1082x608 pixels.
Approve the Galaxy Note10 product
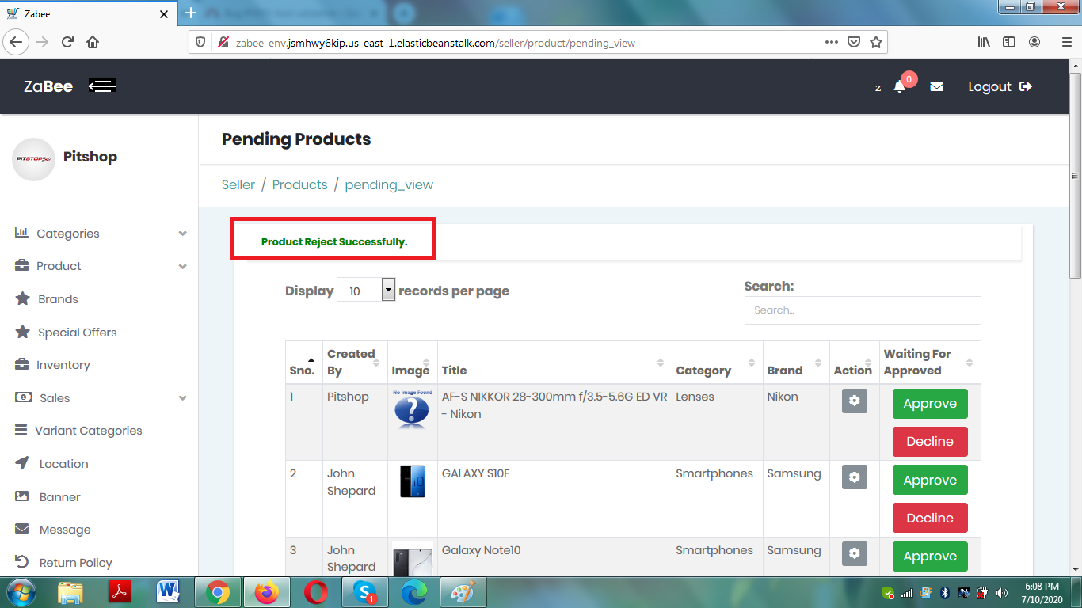(x=930, y=557)
